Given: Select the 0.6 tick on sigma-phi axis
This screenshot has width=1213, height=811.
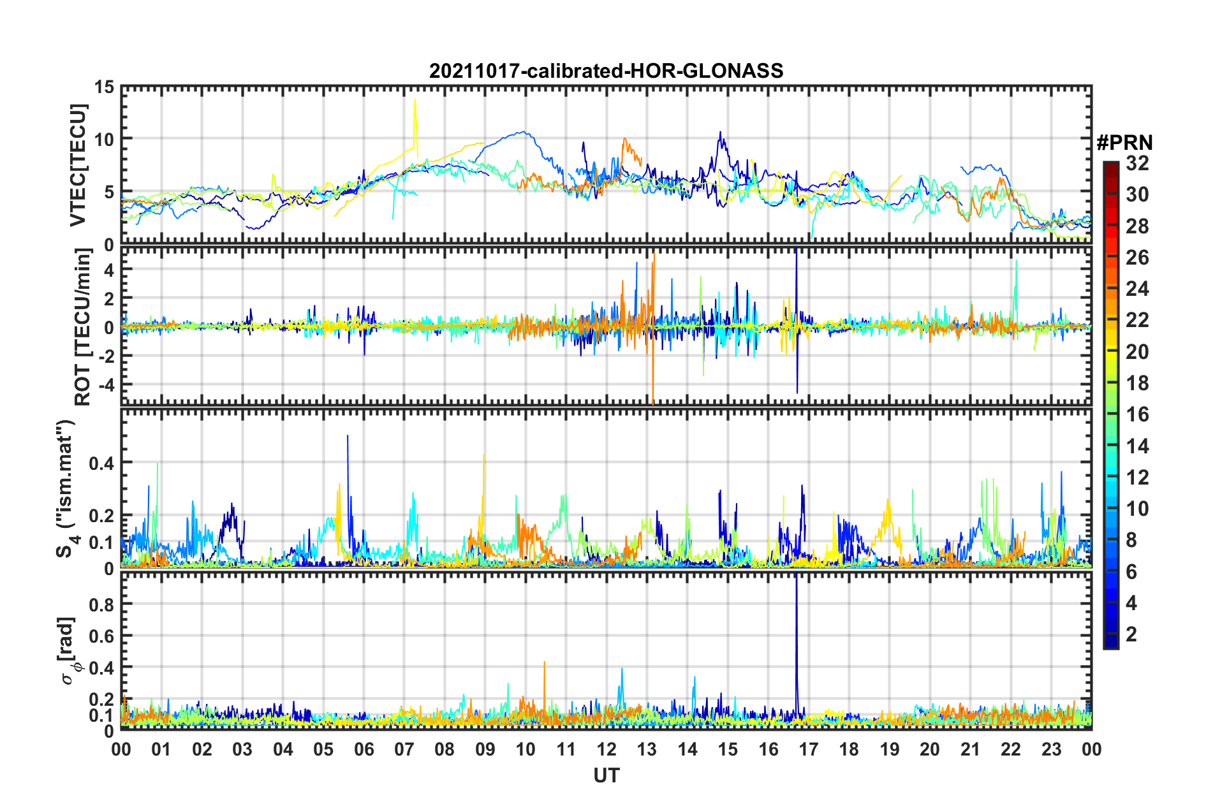Looking at the screenshot, I should point(101,636).
